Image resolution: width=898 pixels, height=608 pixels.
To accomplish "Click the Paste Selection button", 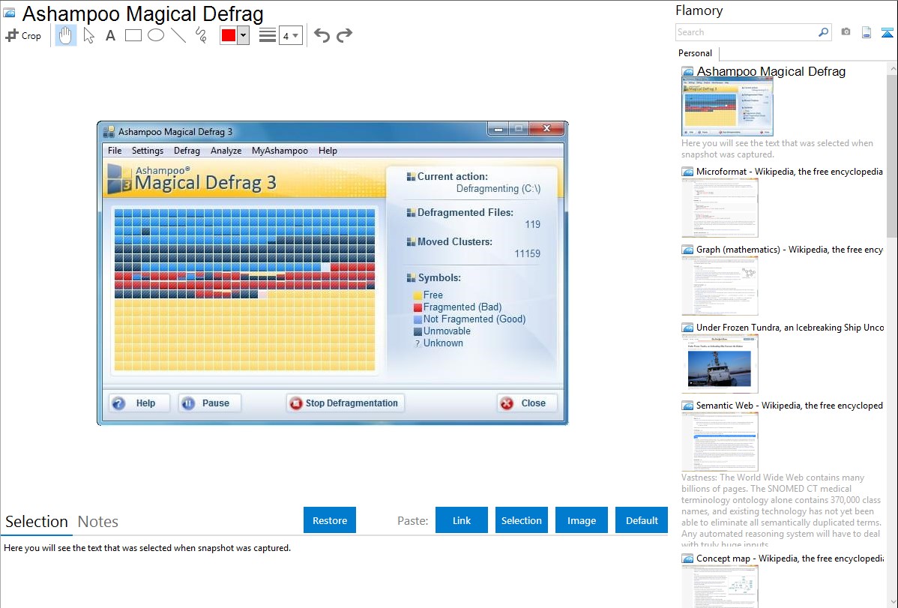I will tap(522, 520).
